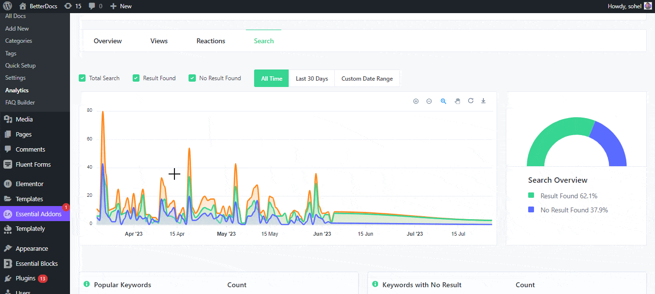Open the Views tab

[158, 41]
